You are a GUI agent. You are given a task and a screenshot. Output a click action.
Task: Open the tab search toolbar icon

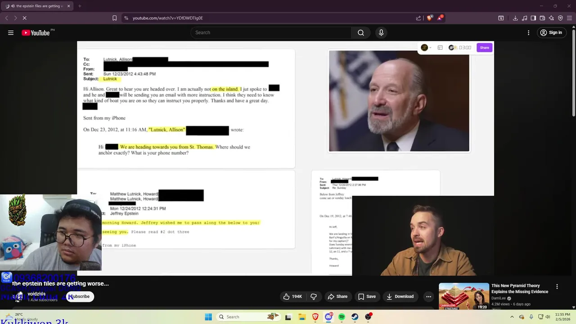(x=501, y=18)
